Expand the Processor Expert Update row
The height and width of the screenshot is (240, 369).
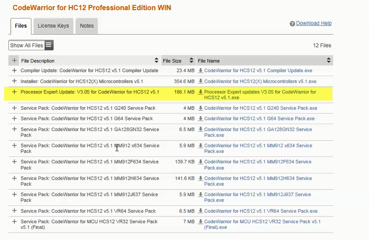click(14, 92)
